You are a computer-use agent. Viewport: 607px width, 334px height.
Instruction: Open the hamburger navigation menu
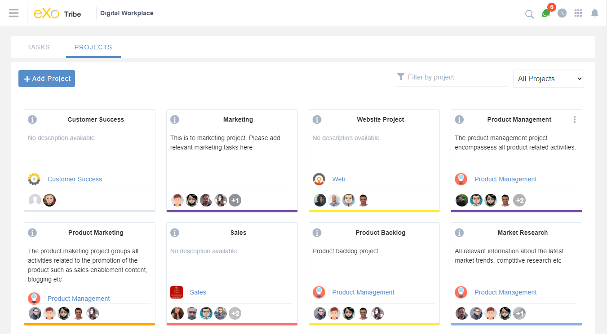pyautogui.click(x=14, y=13)
